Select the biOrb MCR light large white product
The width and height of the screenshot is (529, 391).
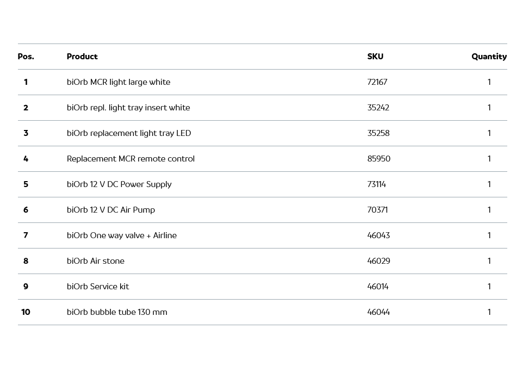(x=119, y=82)
